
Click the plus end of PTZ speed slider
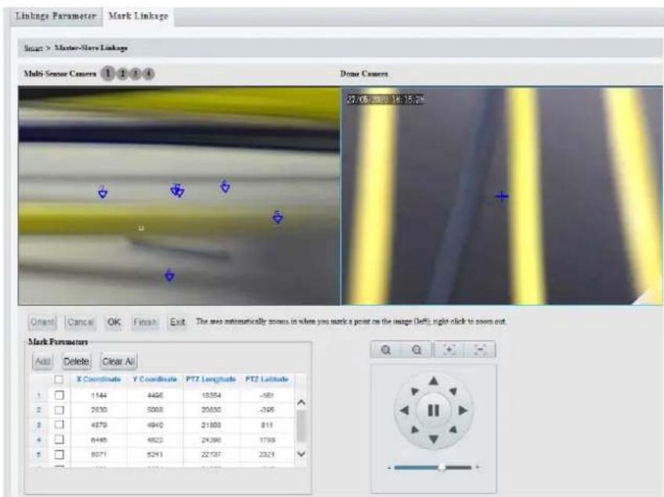click(478, 467)
